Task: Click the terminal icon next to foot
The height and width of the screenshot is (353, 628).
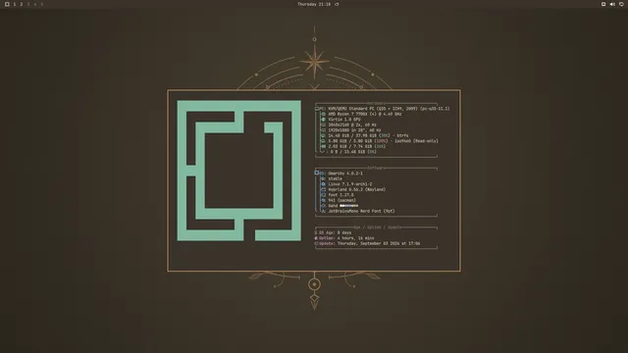Action: [323, 195]
